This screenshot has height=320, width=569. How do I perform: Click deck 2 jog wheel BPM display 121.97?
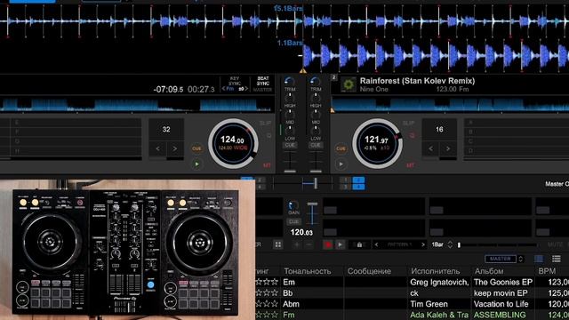(x=376, y=140)
